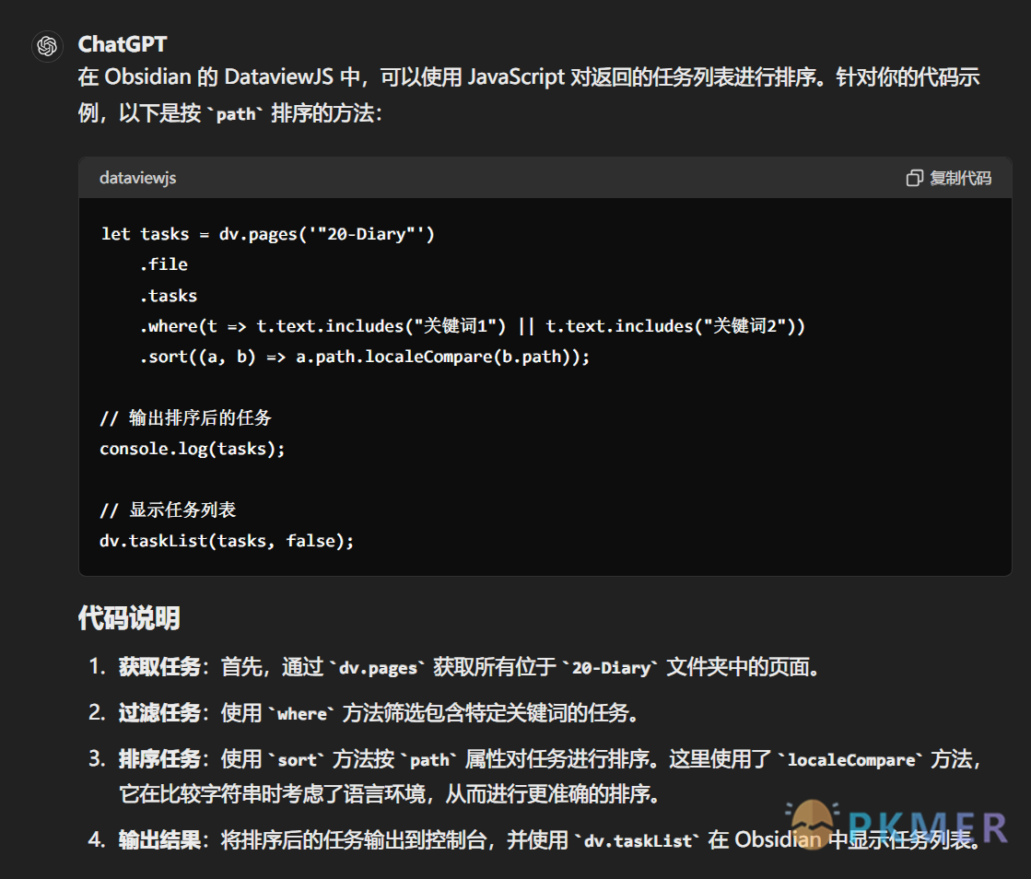1031x879 pixels.
Task: Click the 获取任务 list item
Action: coord(455,667)
